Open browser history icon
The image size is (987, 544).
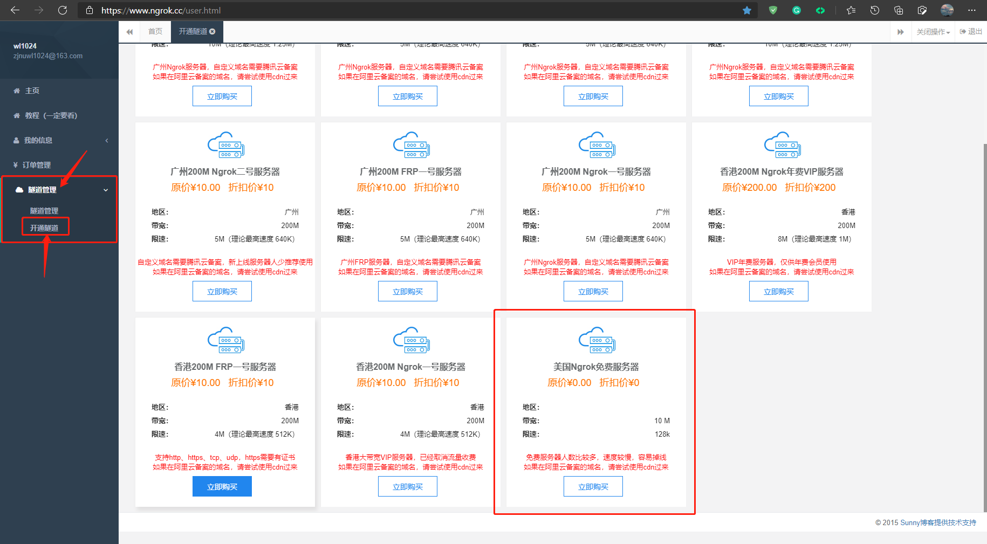point(875,10)
